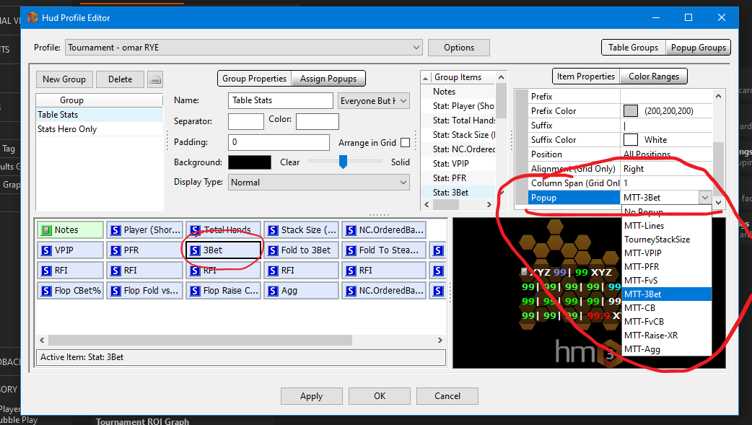
Task: Choose MTT-VPIP in popup list
Action: (x=667, y=253)
